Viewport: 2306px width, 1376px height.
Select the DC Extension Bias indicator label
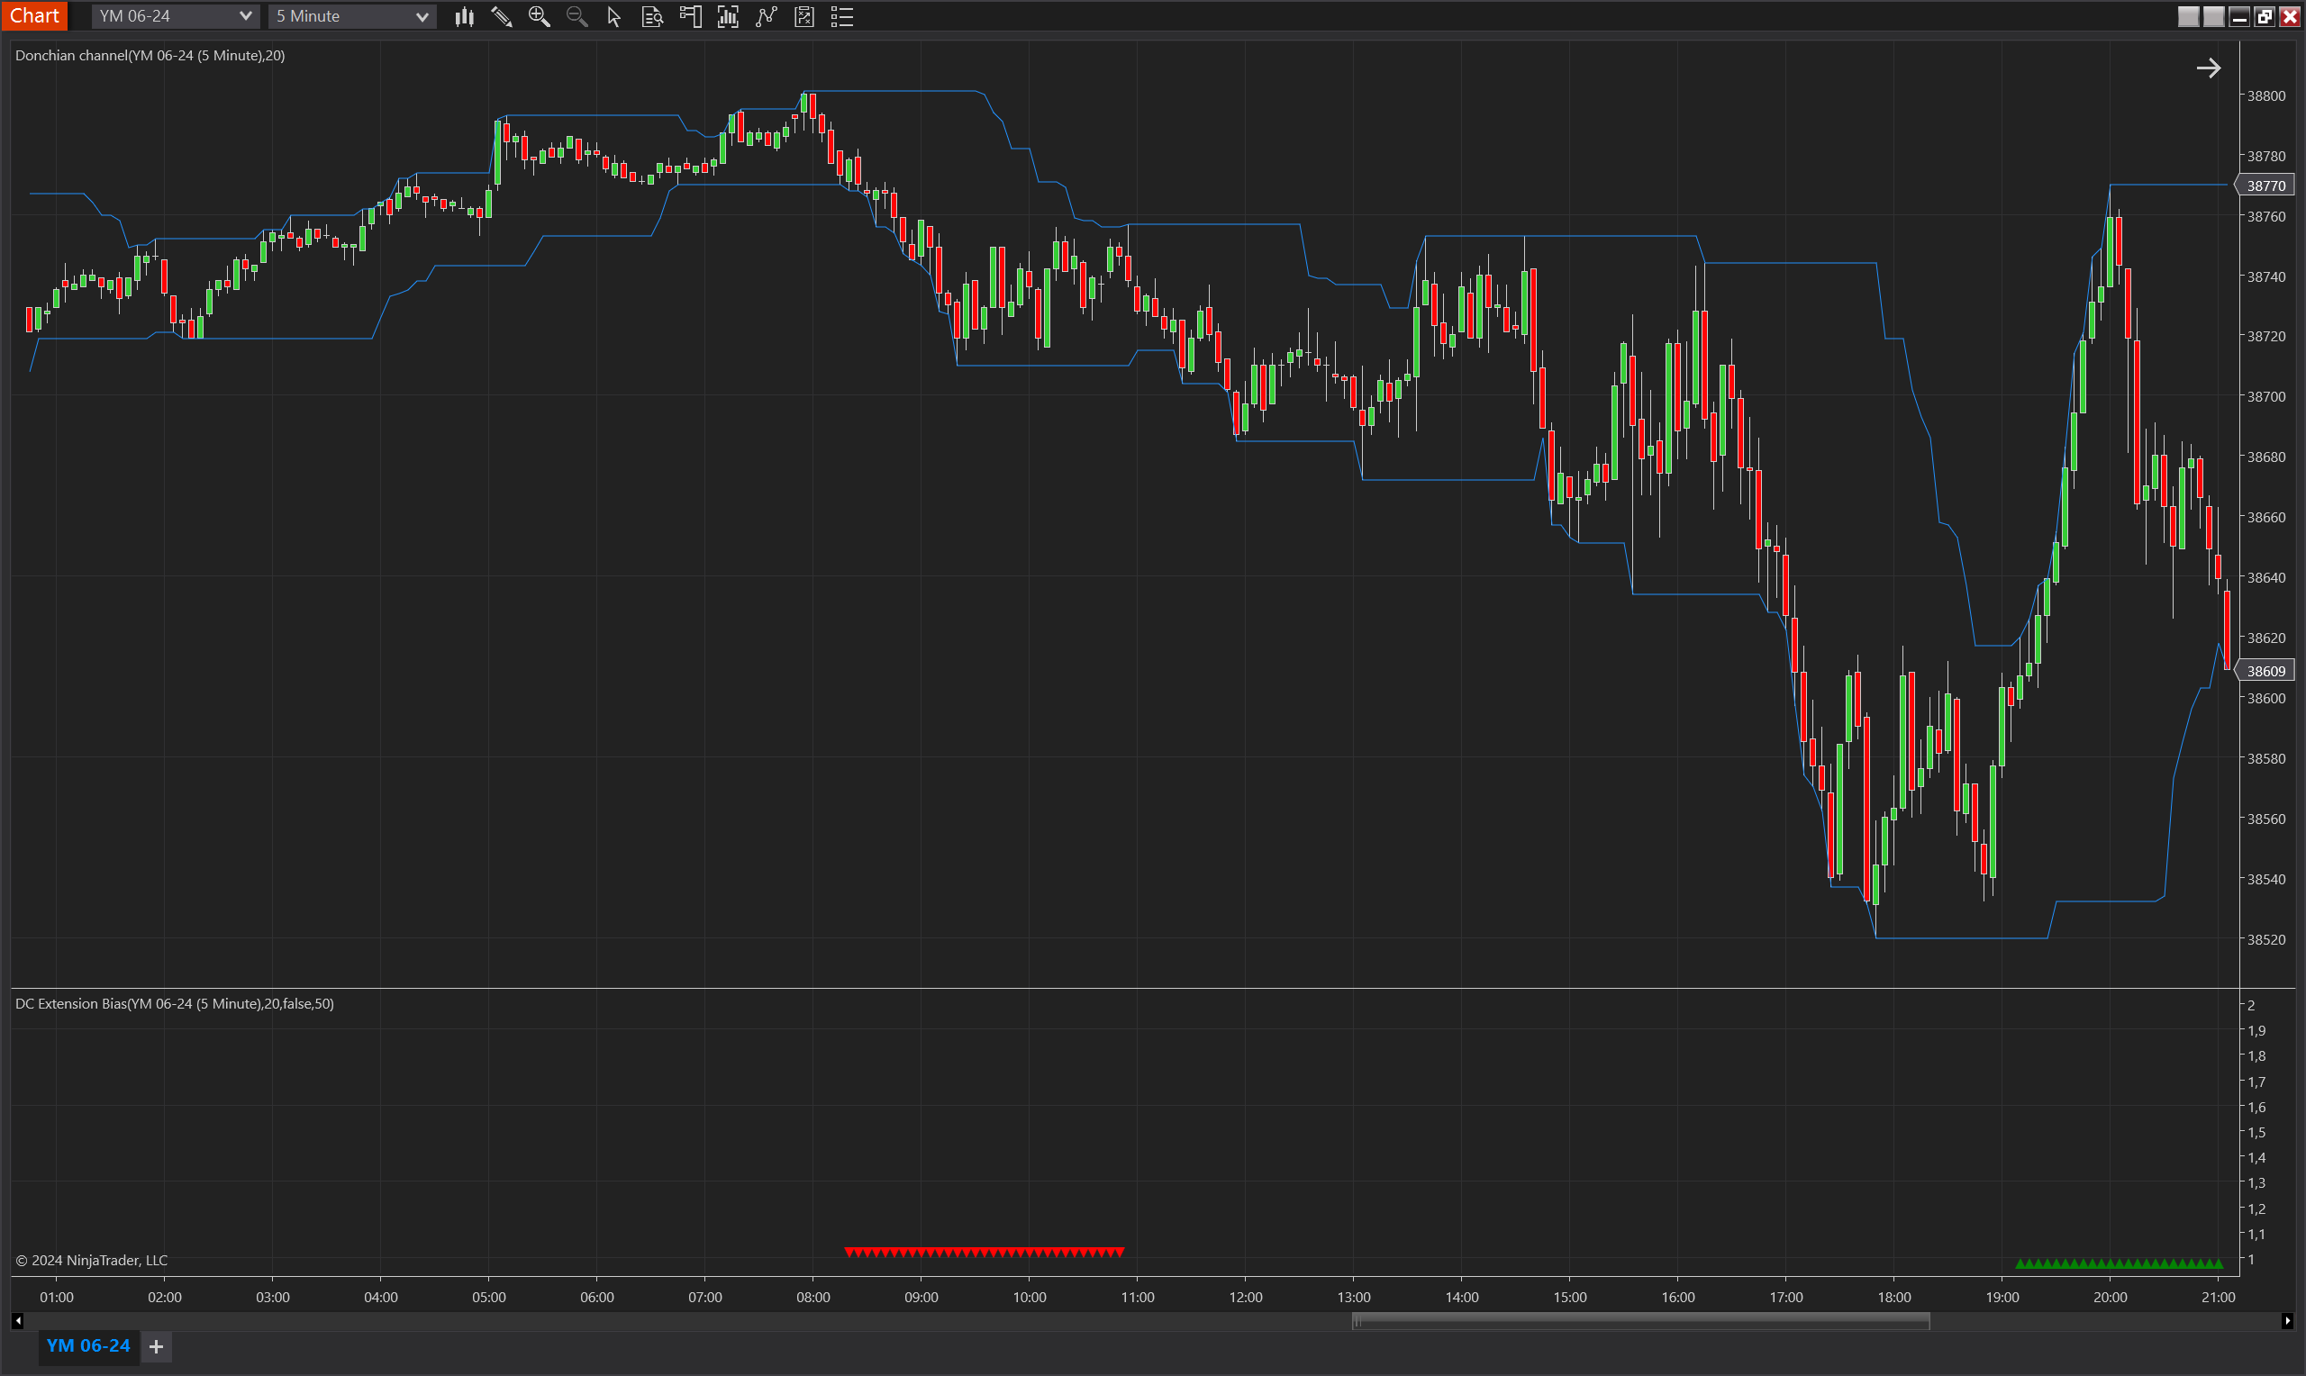point(175,1003)
